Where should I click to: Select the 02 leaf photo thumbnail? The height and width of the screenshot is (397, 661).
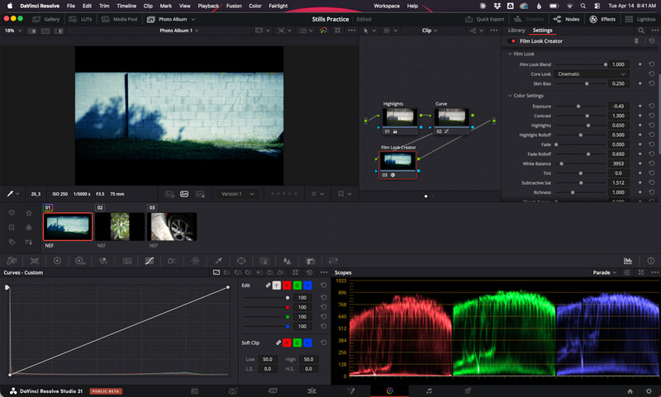(120, 226)
